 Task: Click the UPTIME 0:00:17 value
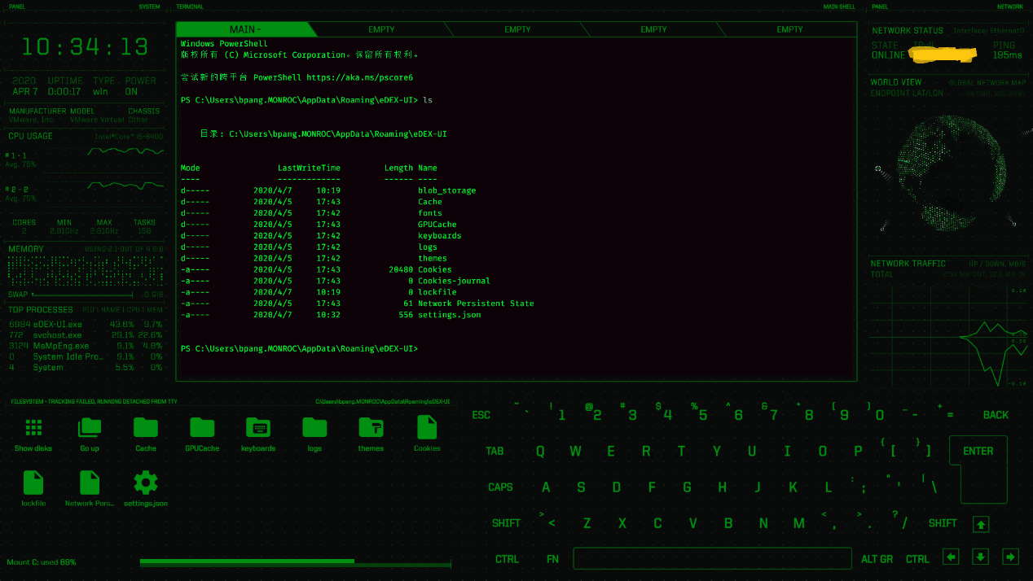click(x=65, y=92)
